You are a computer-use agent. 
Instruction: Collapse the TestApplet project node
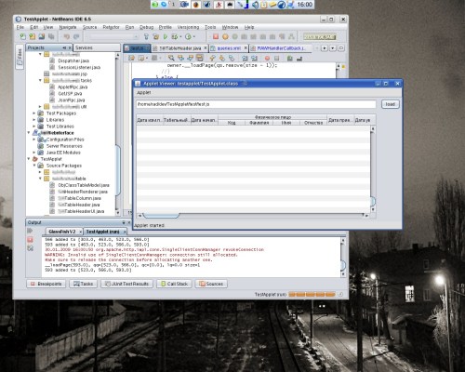tap(29, 159)
